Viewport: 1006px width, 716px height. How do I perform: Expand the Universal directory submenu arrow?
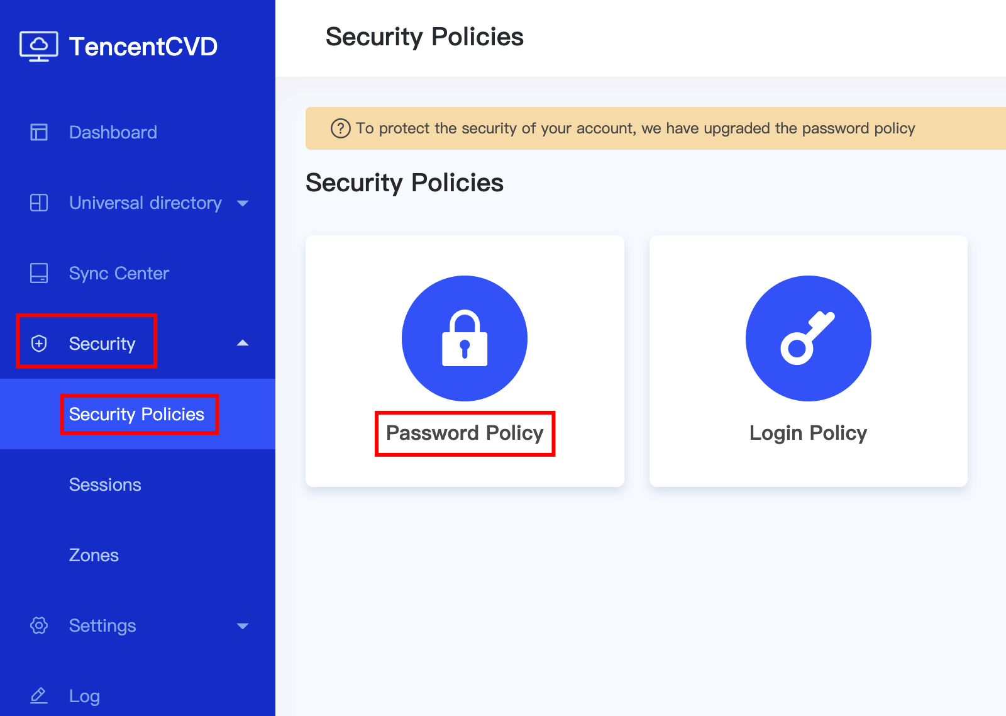click(x=243, y=203)
